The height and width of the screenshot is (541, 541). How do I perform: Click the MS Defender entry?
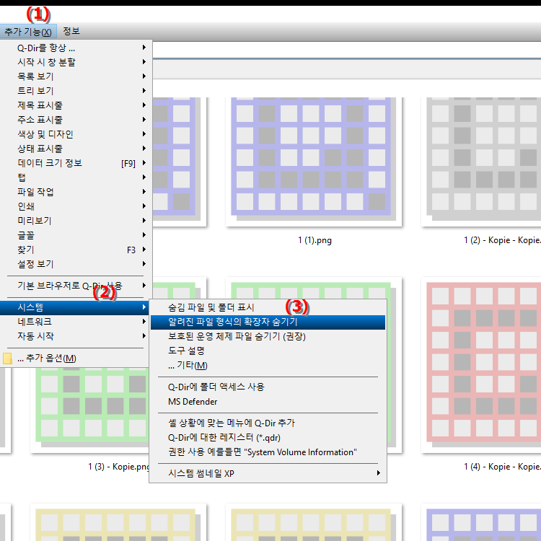coord(268,402)
